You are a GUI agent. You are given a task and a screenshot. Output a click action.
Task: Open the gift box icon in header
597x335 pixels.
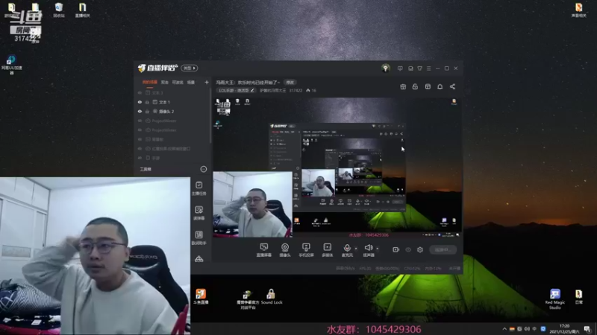point(403,86)
